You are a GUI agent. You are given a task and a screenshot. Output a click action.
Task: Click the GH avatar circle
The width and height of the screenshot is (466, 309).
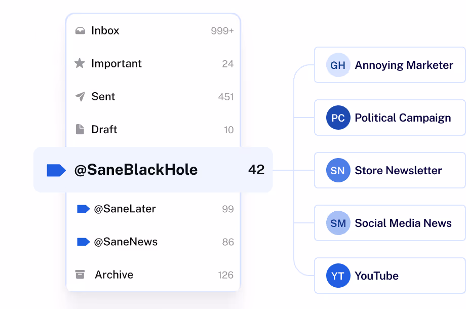coord(338,65)
